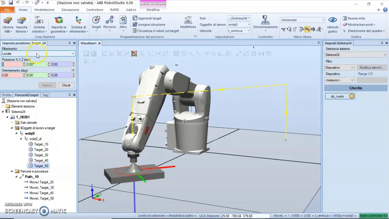Open the Sistema robotico menu
This screenshot has width=389, height=219.
[x=39, y=25]
